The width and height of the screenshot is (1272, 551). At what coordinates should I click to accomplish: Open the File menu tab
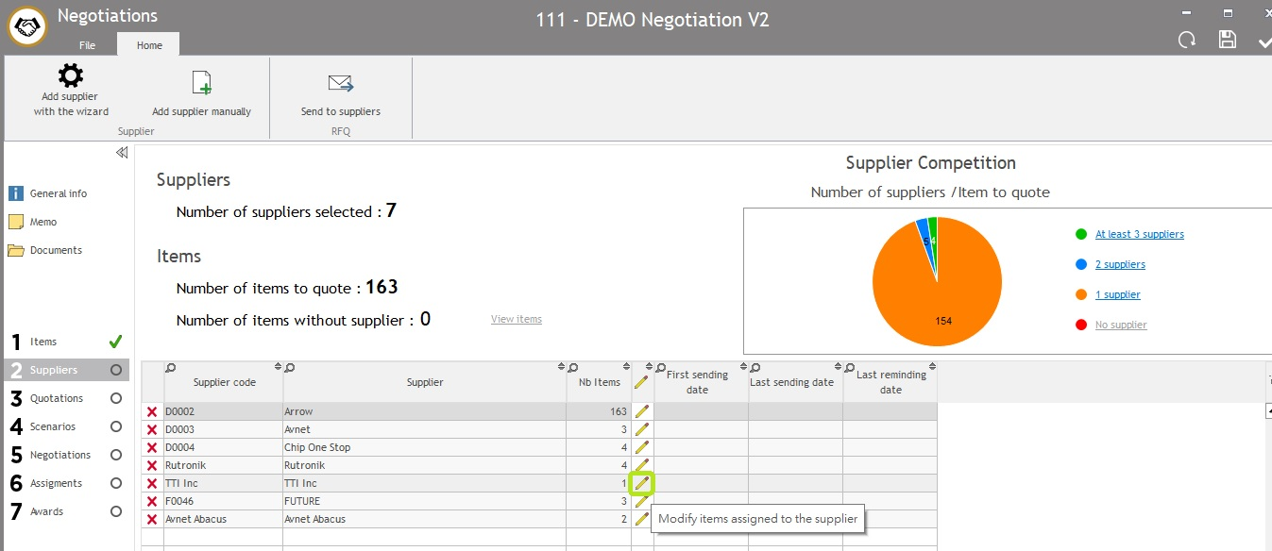click(87, 45)
